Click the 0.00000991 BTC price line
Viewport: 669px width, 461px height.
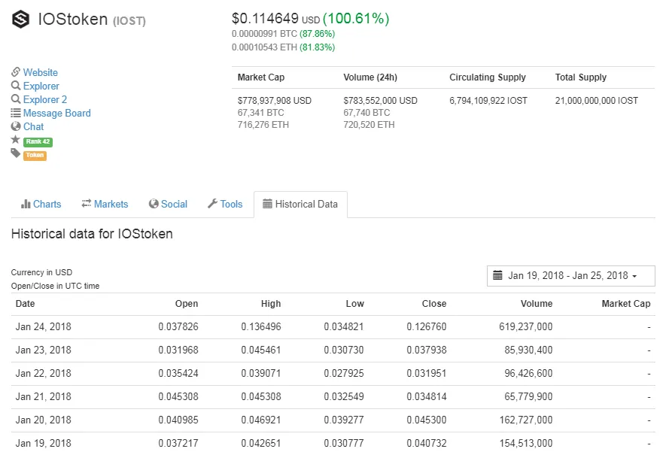point(283,34)
